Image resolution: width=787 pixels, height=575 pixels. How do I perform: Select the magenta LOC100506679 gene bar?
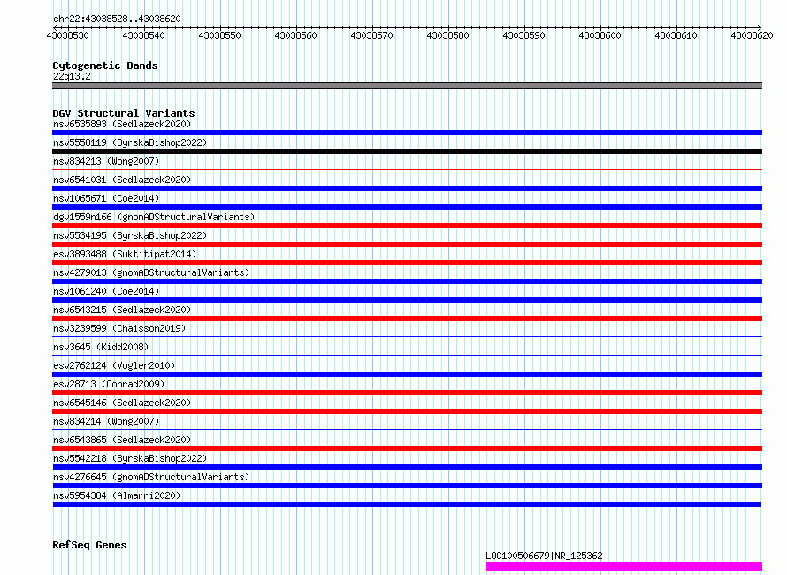coord(624,566)
